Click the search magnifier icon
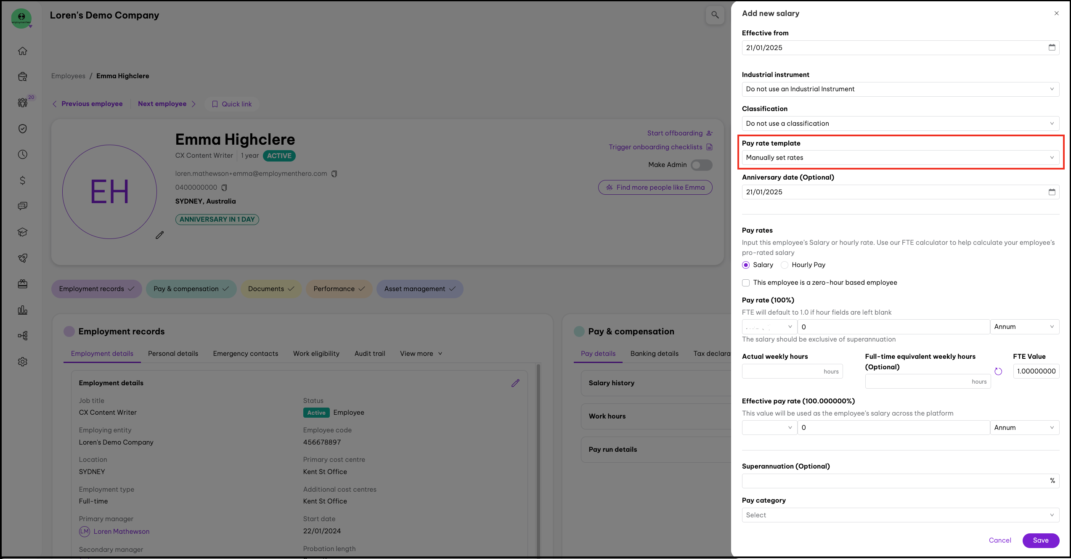This screenshot has width=1071, height=559. 715,15
